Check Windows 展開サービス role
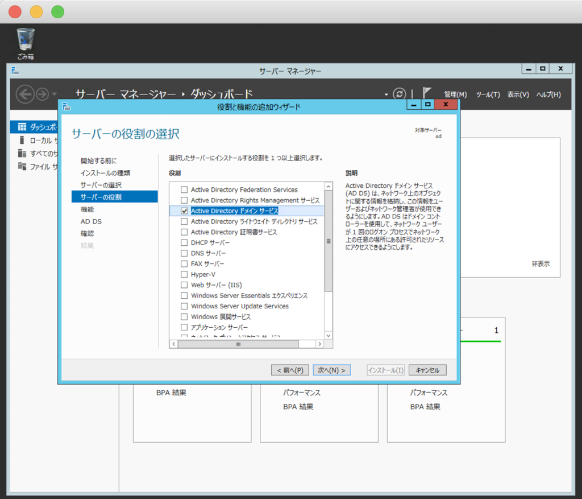Viewport: 582px width, 499px height. point(184,316)
